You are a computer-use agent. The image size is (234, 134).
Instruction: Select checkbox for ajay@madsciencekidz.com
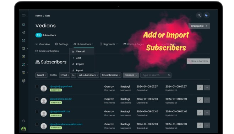[x=37, y=124]
